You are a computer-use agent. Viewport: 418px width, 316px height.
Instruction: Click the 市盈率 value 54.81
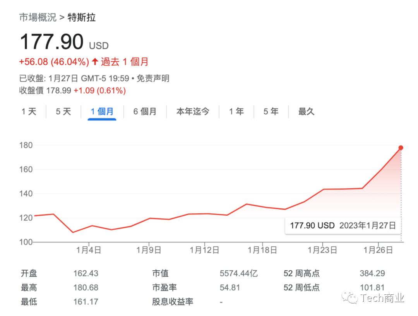230,288
